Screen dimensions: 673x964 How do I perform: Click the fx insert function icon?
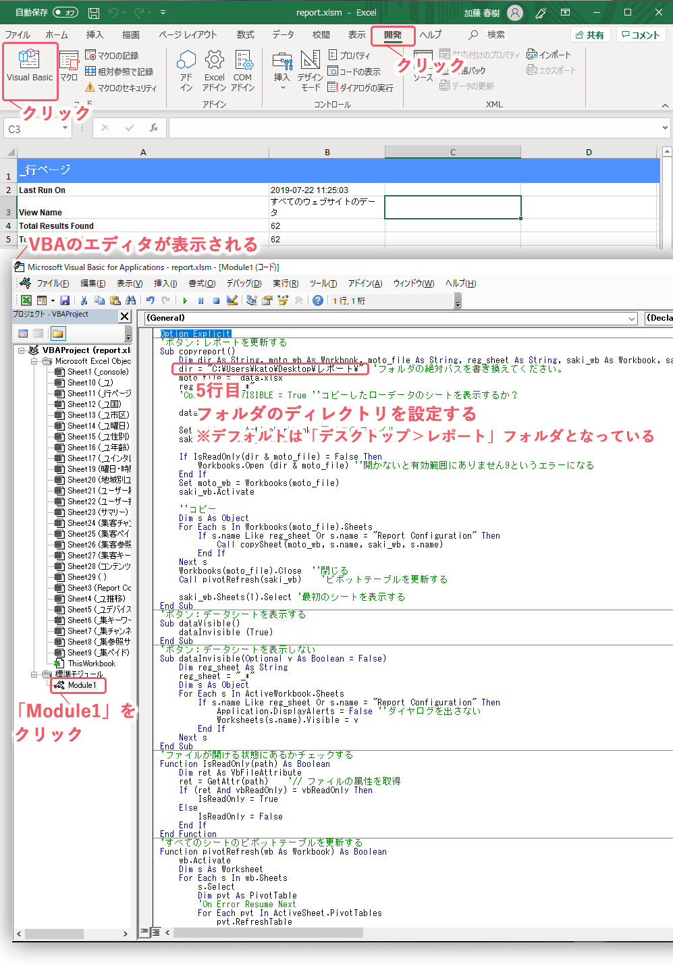[x=154, y=128]
